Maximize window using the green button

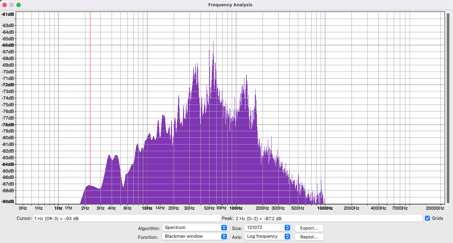click(19, 5)
